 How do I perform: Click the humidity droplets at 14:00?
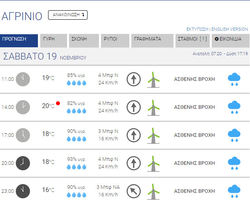(76, 111)
